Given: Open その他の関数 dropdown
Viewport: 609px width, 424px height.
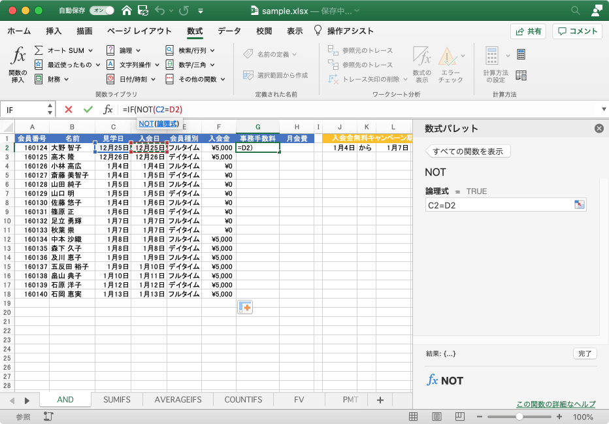Looking at the screenshot, I should click(223, 79).
